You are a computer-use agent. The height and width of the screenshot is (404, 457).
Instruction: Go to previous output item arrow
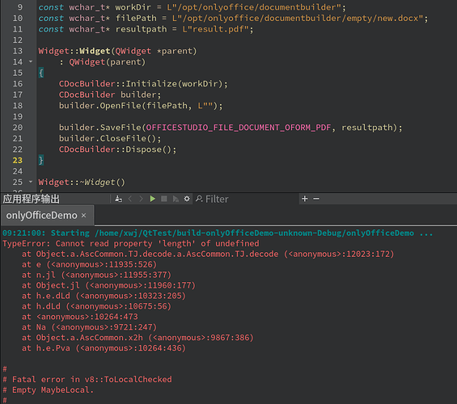(130, 199)
